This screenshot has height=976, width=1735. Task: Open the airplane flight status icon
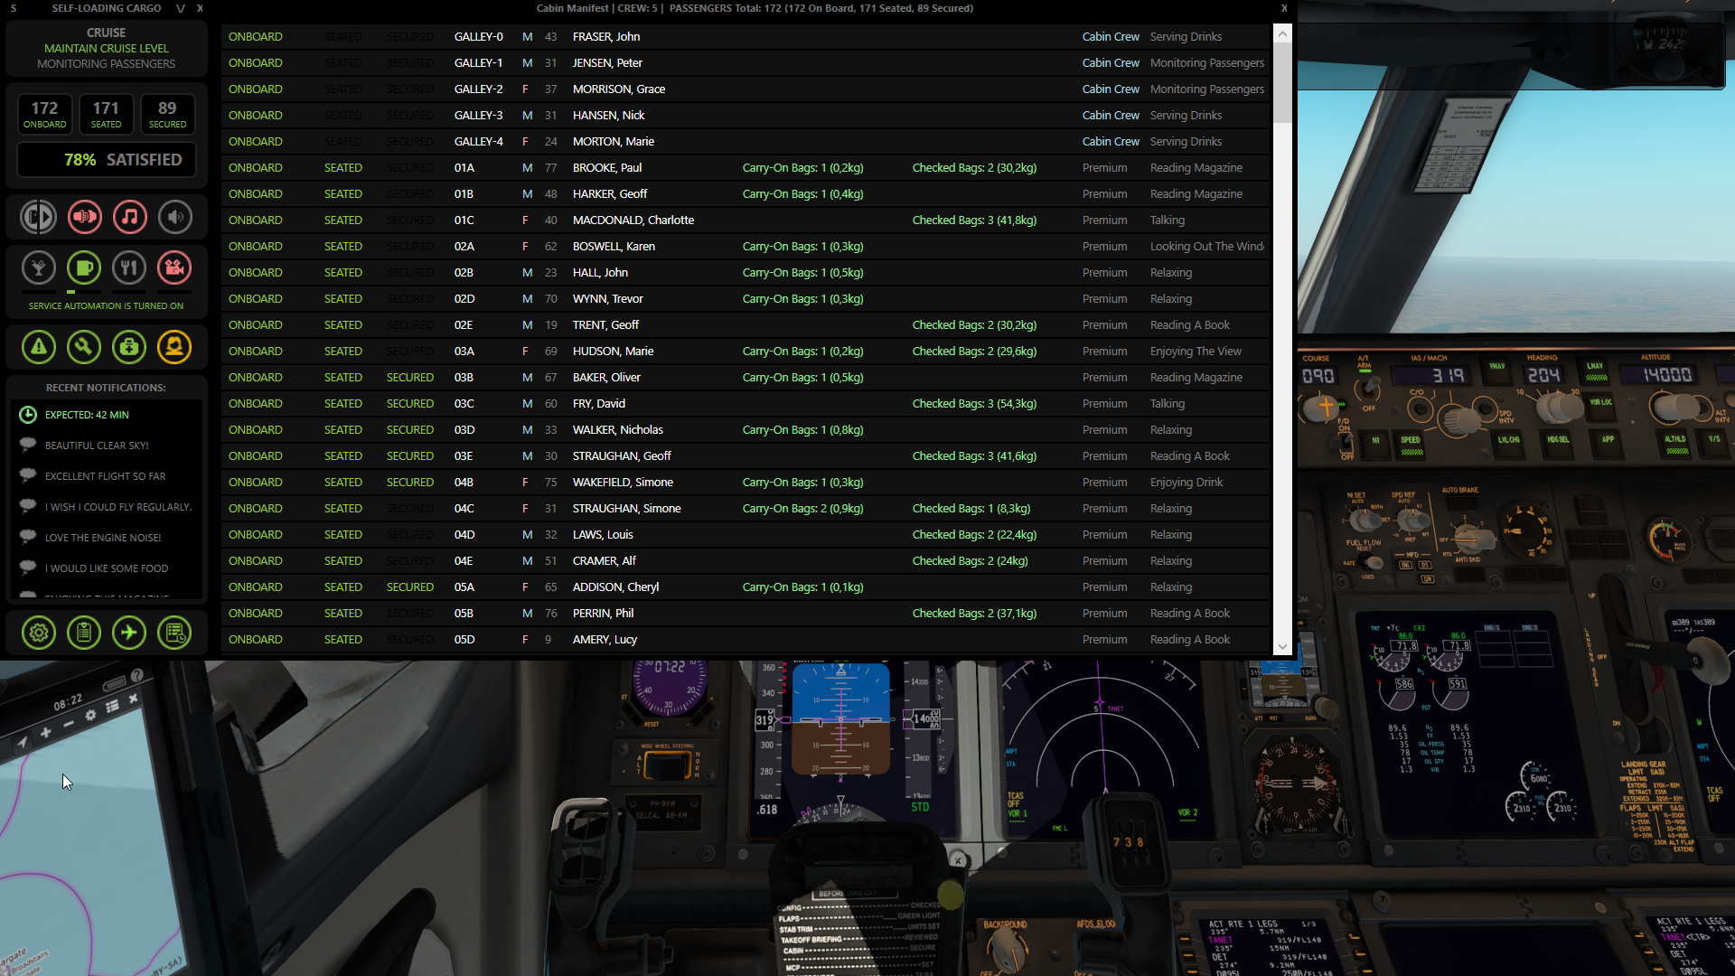(x=129, y=633)
